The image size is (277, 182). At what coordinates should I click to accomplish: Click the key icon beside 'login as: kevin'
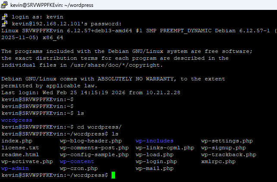click(x=5, y=16)
